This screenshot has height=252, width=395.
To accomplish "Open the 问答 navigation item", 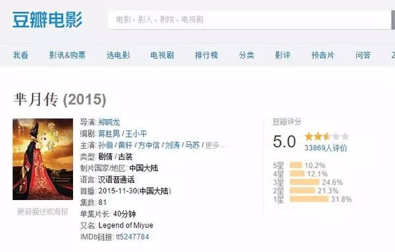I will [x=363, y=55].
